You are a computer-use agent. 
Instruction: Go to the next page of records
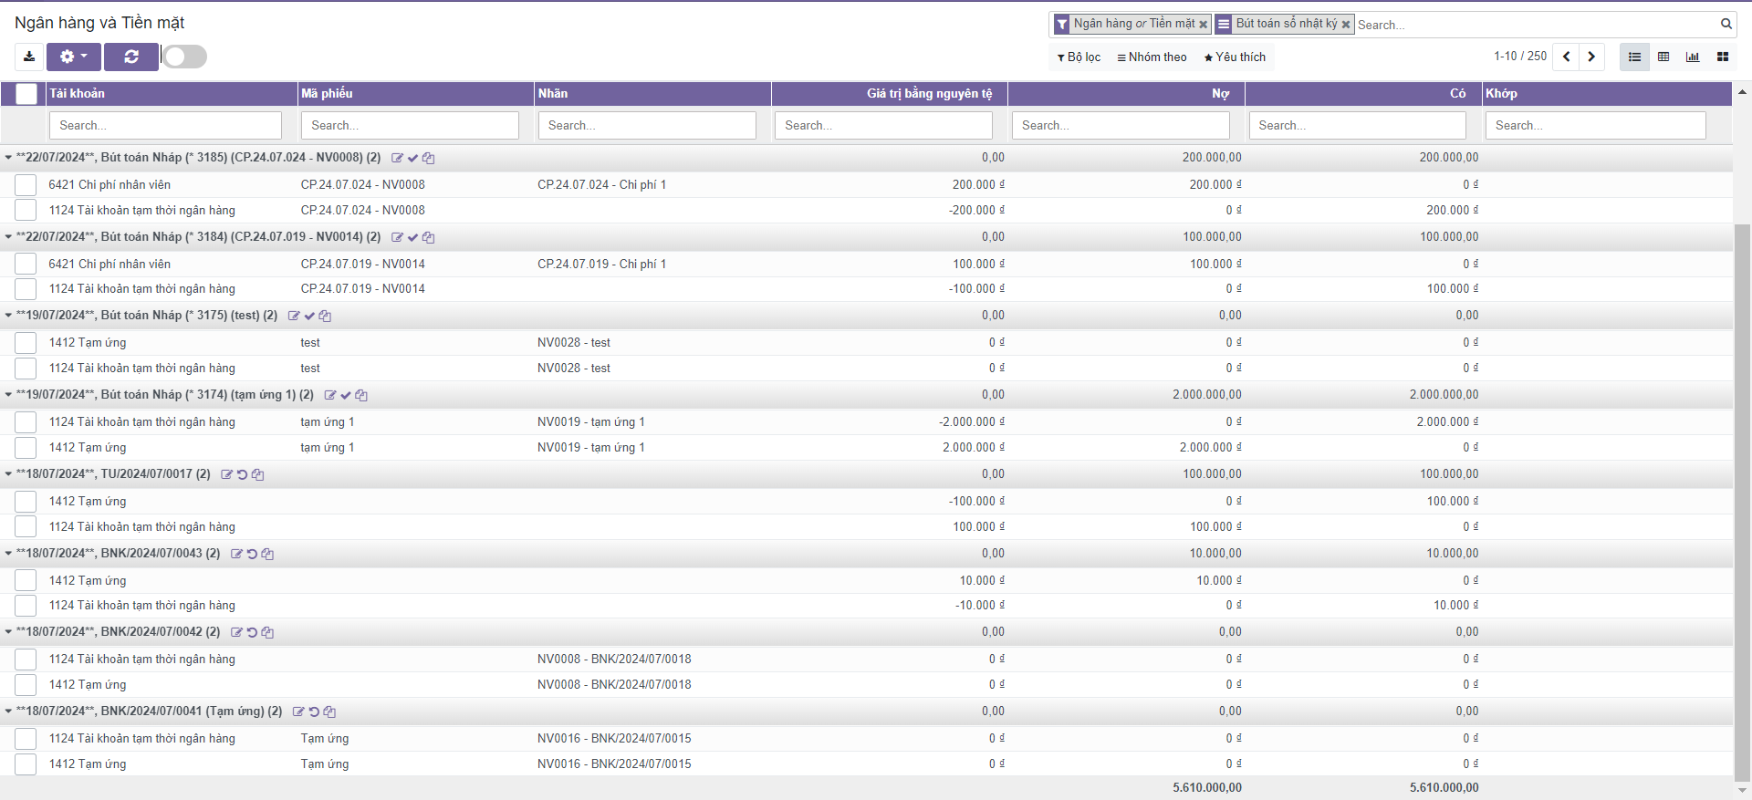tap(1591, 57)
